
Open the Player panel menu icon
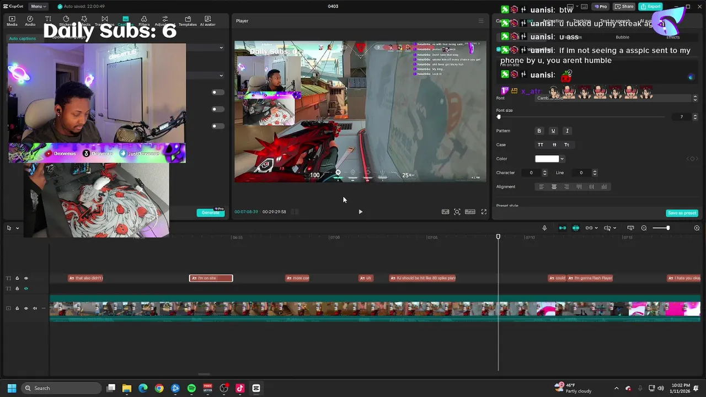pyautogui.click(x=481, y=20)
